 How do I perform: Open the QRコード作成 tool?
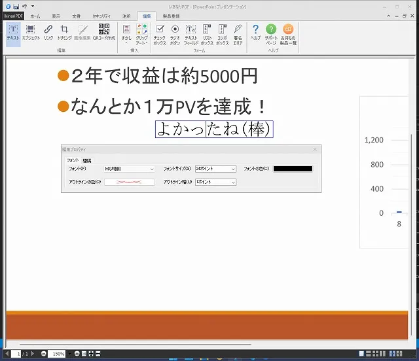(104, 32)
